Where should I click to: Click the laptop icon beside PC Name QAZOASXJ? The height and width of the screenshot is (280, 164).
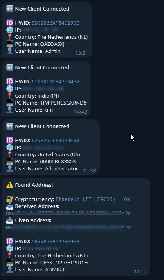[x=10, y=44]
